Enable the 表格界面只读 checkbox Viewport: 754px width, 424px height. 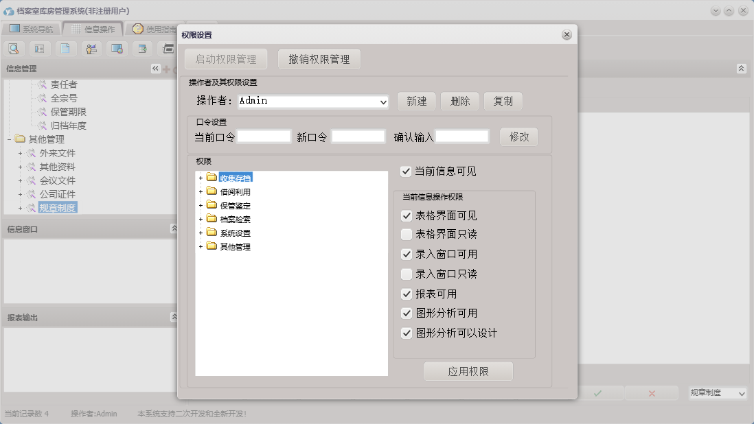click(x=407, y=235)
